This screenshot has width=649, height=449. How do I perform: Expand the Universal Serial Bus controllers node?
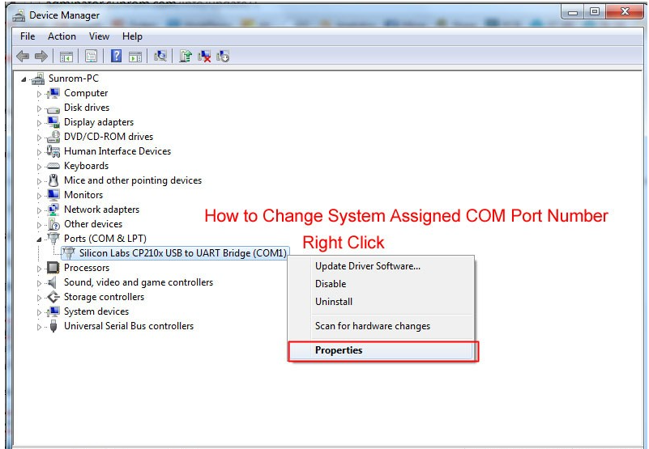pyautogui.click(x=39, y=327)
